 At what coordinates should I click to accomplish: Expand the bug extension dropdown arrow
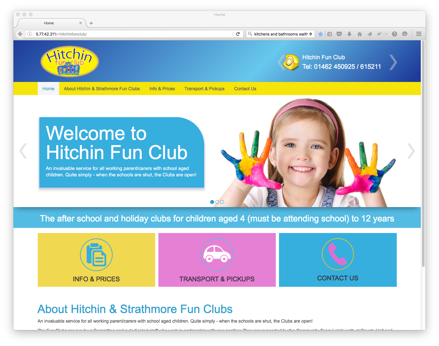coord(387,34)
